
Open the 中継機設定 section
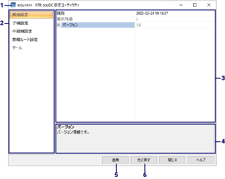tap(22, 31)
